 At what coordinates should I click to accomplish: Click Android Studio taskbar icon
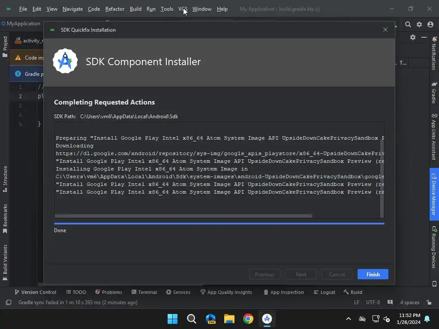tap(267, 319)
